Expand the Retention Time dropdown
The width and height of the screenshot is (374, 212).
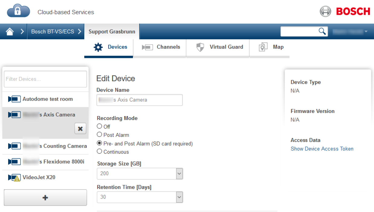pos(179,197)
